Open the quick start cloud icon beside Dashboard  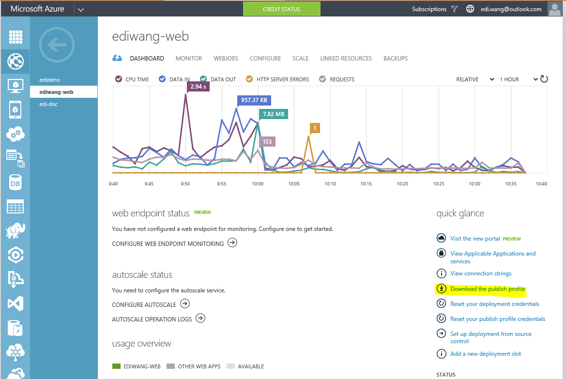[x=117, y=58]
